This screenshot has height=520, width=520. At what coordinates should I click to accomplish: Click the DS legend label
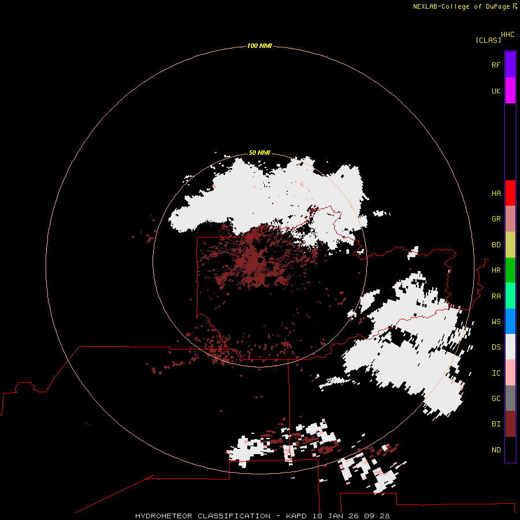point(496,347)
